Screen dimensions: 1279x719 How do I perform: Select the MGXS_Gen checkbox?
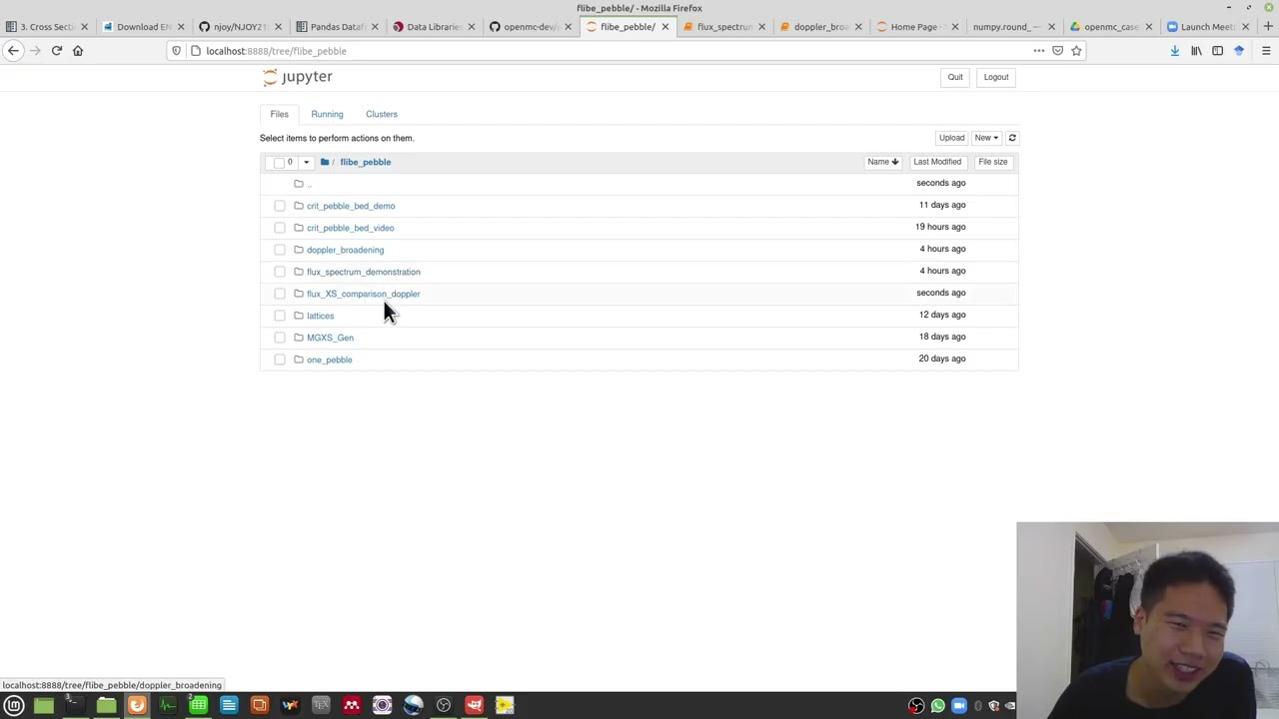click(x=280, y=338)
